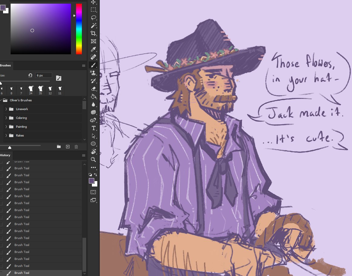Expand the Linework brush group
The width and height of the screenshot is (352, 276).
coord(6,109)
